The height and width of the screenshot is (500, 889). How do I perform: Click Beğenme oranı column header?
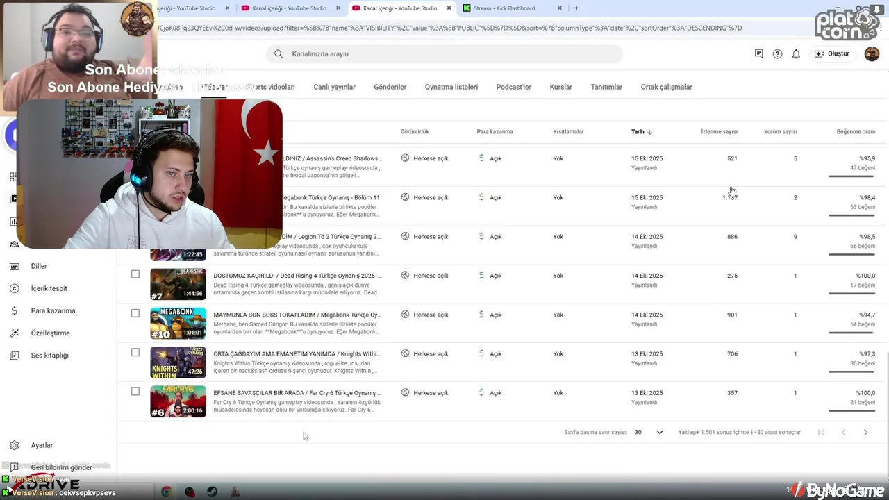coord(856,131)
